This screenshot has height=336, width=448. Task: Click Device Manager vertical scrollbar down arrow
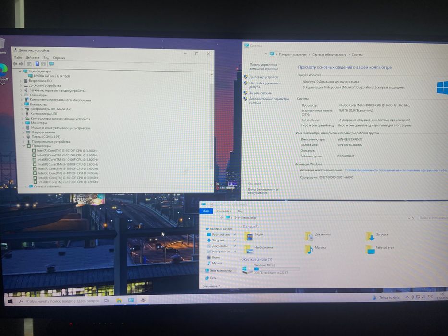coord(211,185)
